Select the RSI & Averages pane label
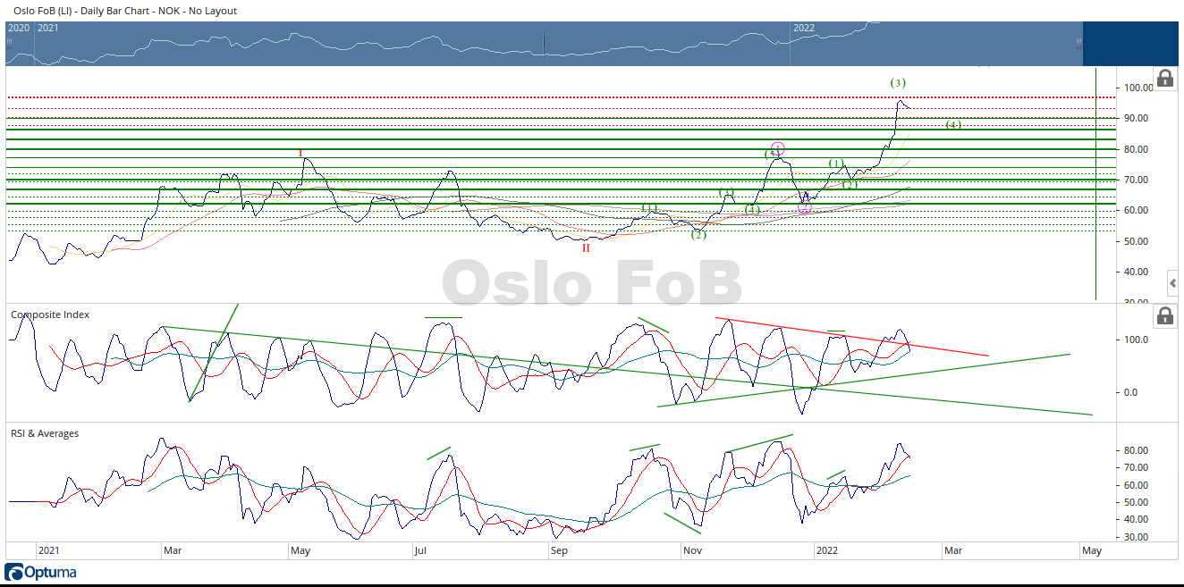The image size is (1184, 587). [44, 433]
